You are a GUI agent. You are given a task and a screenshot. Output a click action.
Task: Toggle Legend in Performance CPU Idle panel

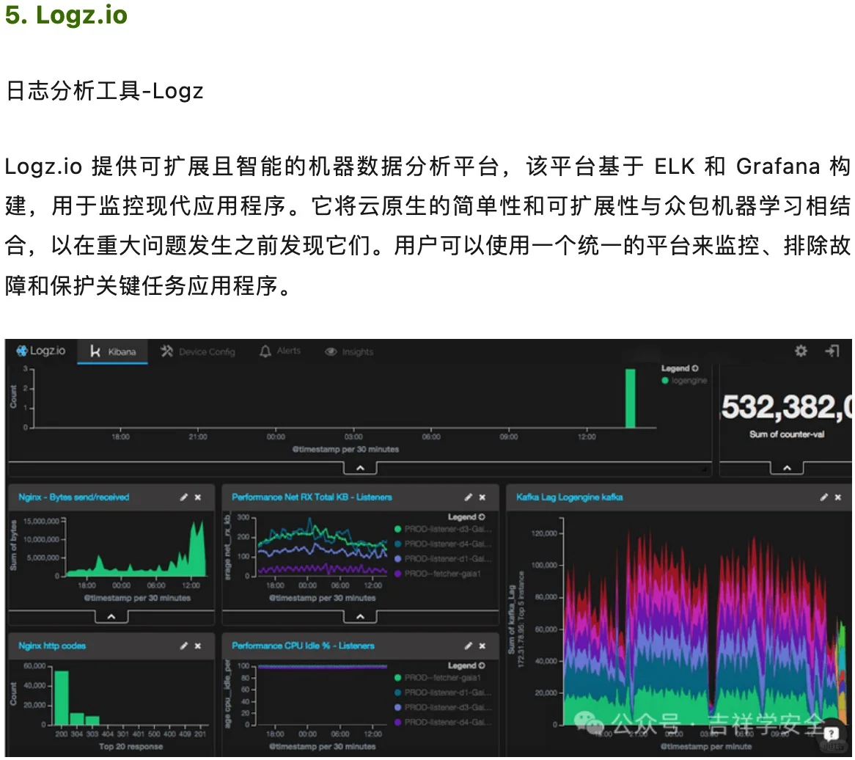(x=466, y=665)
